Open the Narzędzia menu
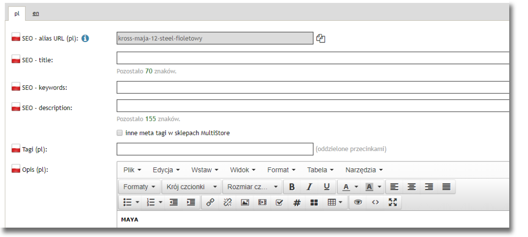The image size is (528, 237). (x=364, y=170)
